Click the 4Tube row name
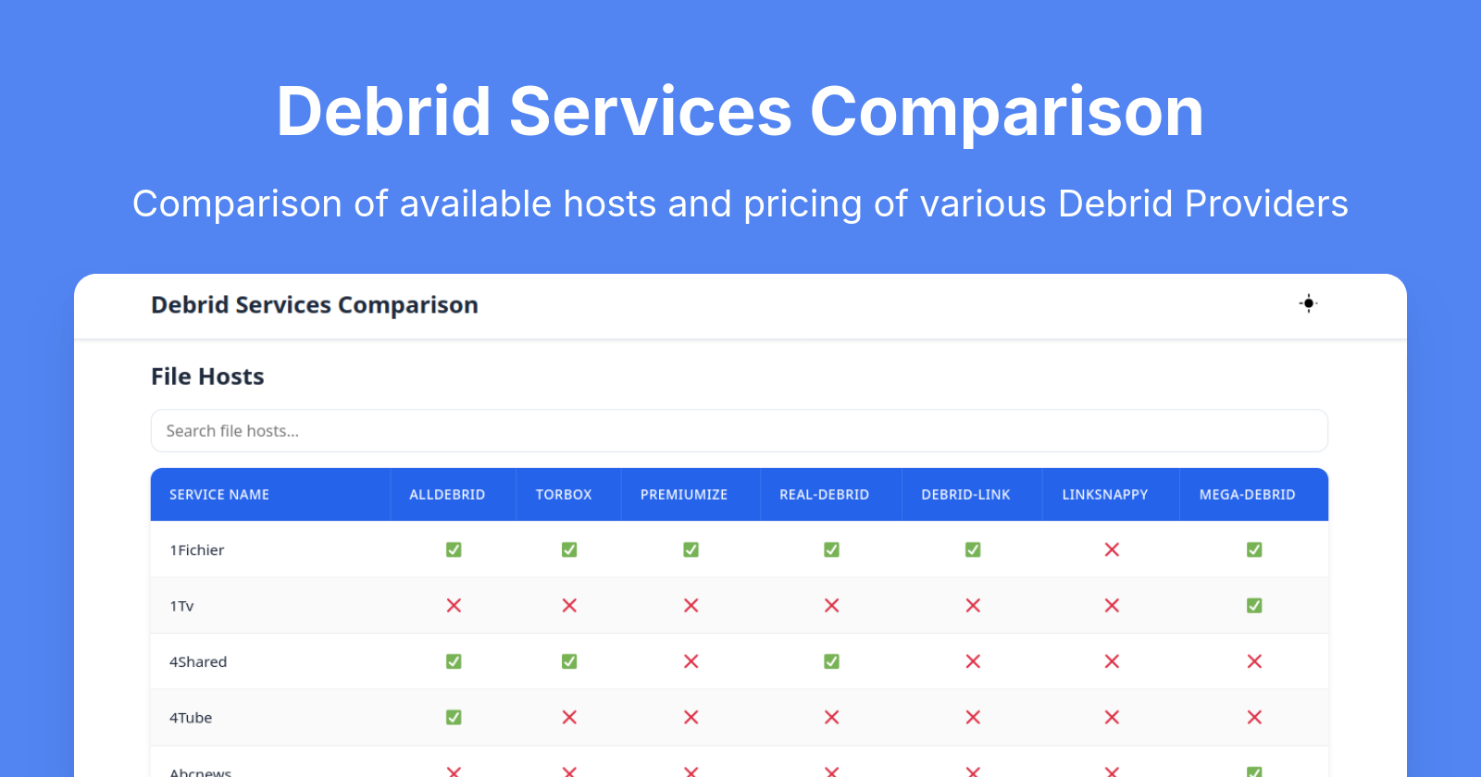The height and width of the screenshot is (777, 1481). pos(191,718)
